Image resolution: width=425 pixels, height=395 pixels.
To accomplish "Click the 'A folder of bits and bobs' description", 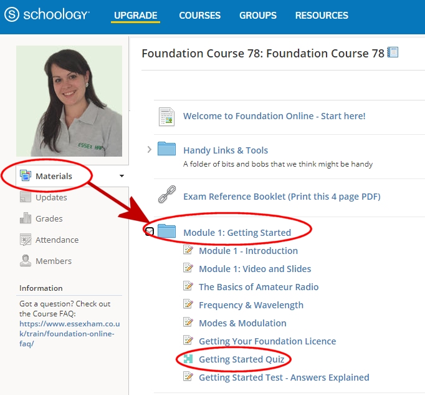I will pos(278,164).
